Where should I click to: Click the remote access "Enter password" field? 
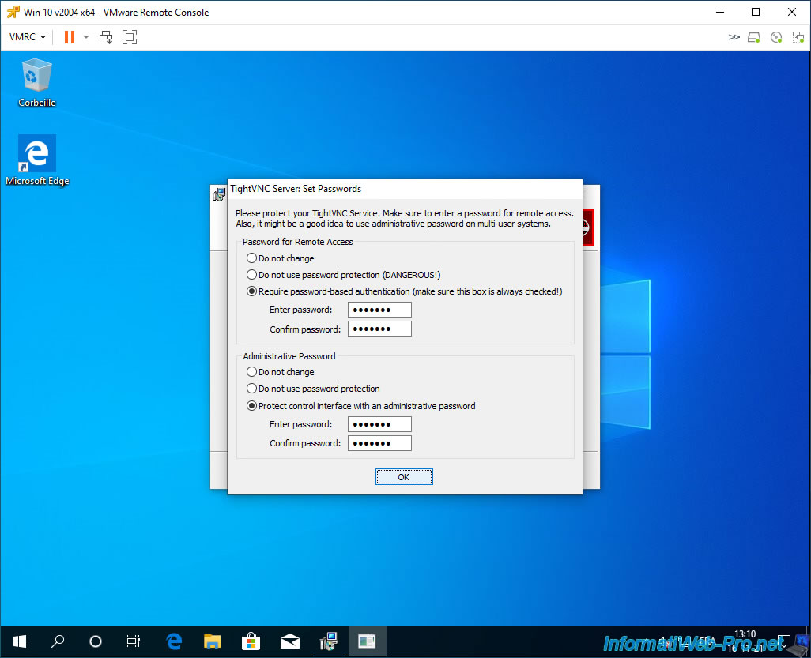coord(379,310)
